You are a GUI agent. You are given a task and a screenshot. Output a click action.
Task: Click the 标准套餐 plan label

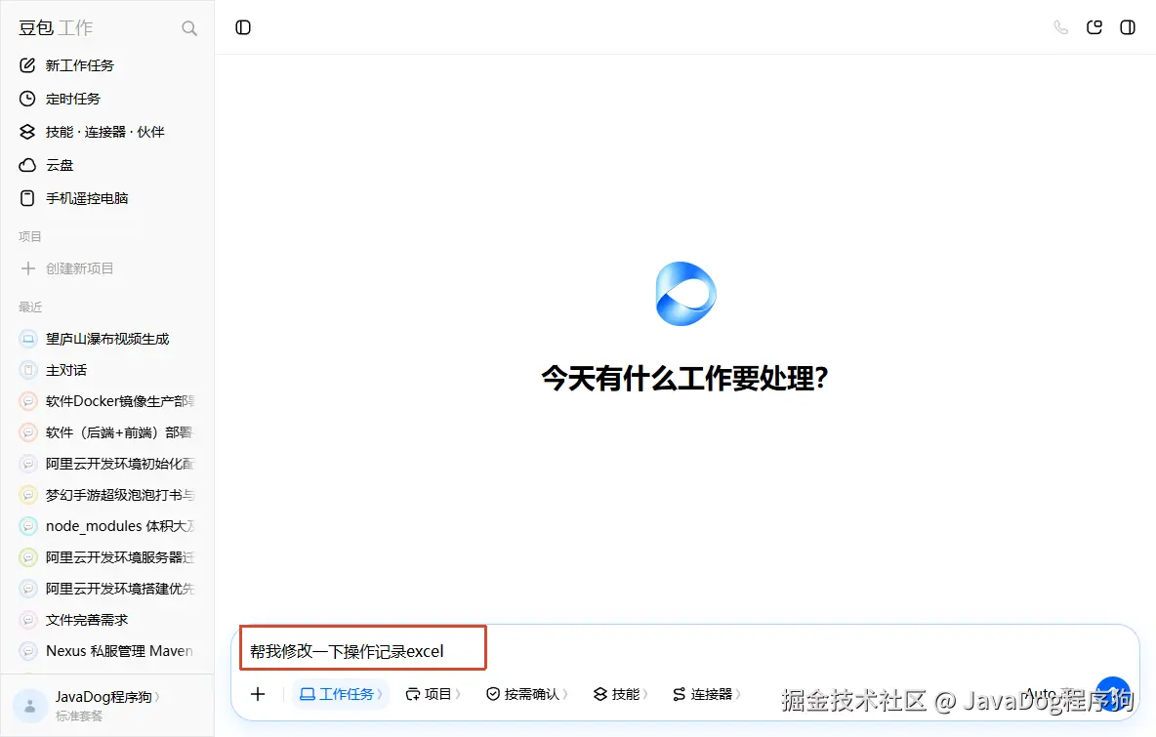tap(79, 716)
